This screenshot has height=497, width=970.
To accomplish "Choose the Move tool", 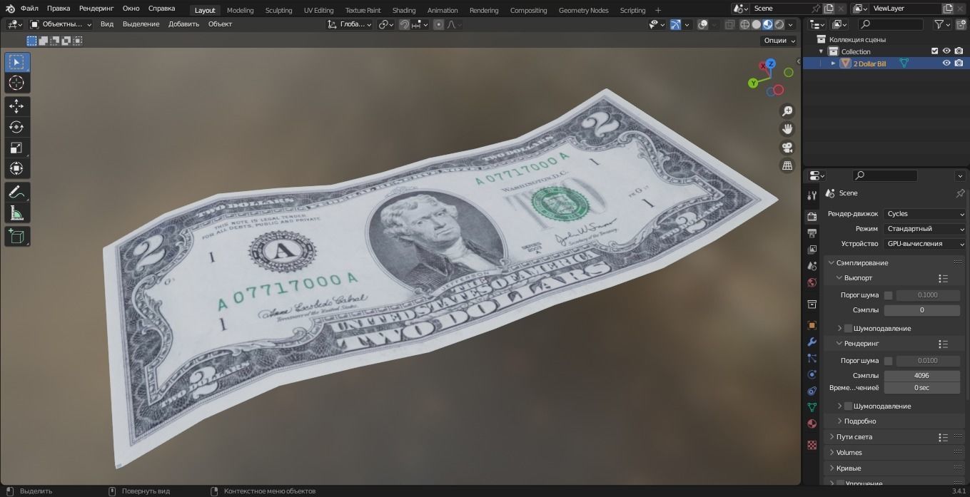I will click(x=16, y=106).
